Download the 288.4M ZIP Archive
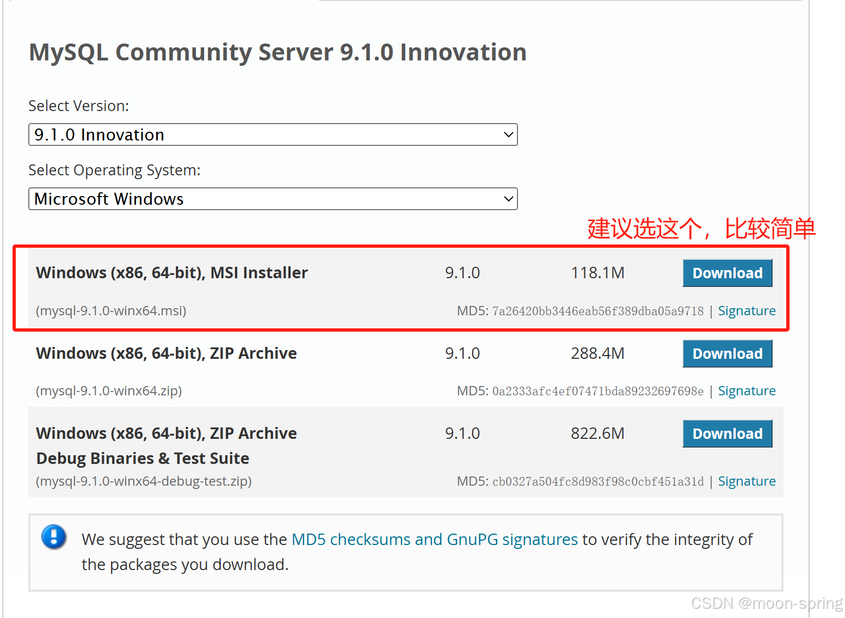 (x=727, y=353)
